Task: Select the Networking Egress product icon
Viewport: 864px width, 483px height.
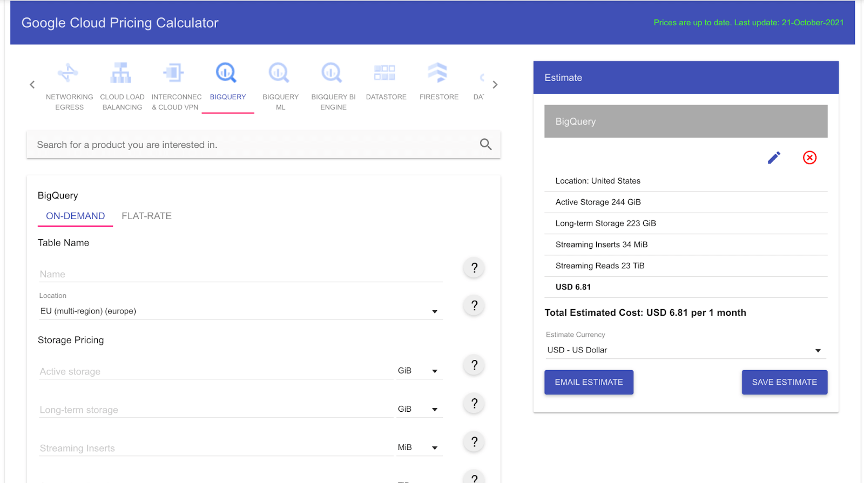Action: point(69,73)
